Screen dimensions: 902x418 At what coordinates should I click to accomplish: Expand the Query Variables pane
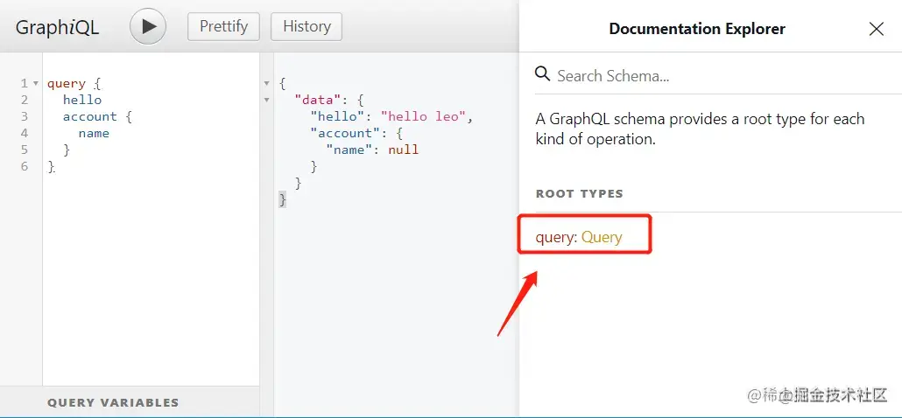pos(130,402)
